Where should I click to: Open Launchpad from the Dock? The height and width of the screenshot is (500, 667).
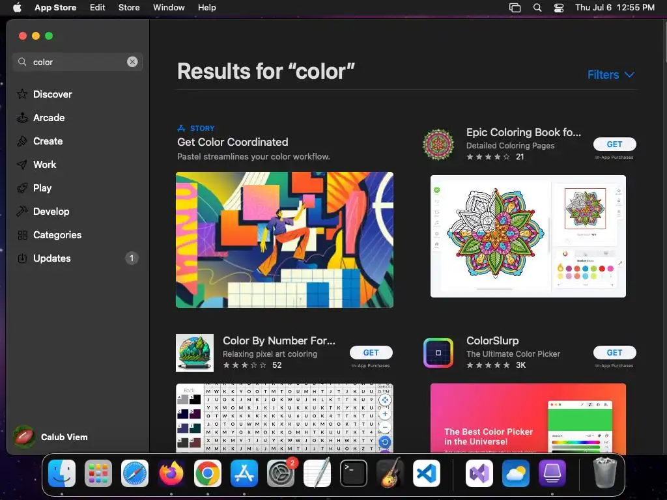click(98, 473)
